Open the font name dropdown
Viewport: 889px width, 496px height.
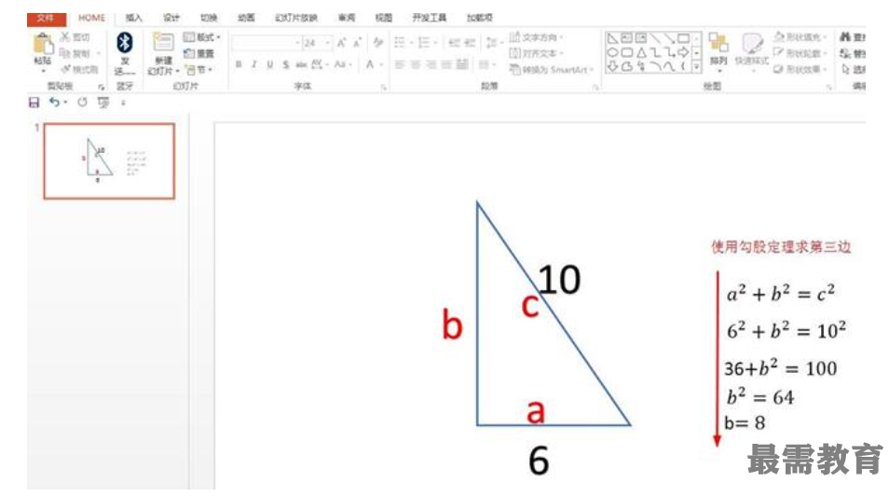tap(297, 43)
